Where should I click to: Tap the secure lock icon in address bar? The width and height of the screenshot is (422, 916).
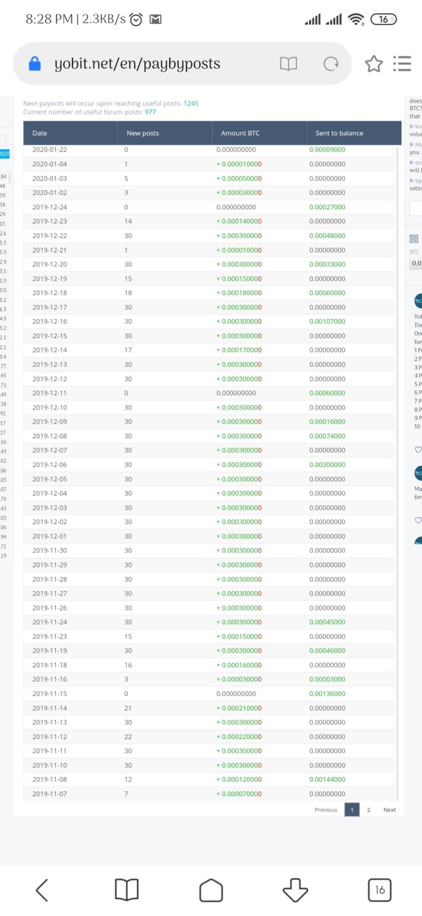click(x=35, y=64)
